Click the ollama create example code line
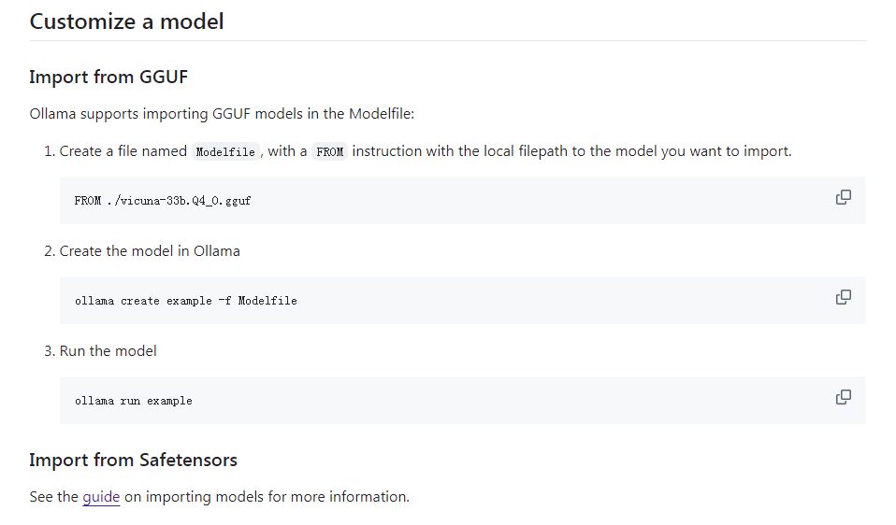 click(185, 301)
